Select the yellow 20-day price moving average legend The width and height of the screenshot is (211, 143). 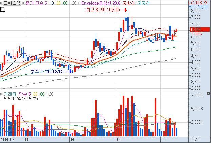[58, 3]
